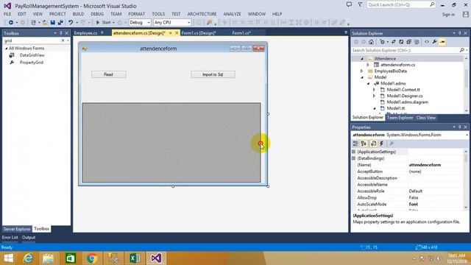Screen dimensions: 471x265
Task: Open the Output tab
Action: [x=29, y=237]
